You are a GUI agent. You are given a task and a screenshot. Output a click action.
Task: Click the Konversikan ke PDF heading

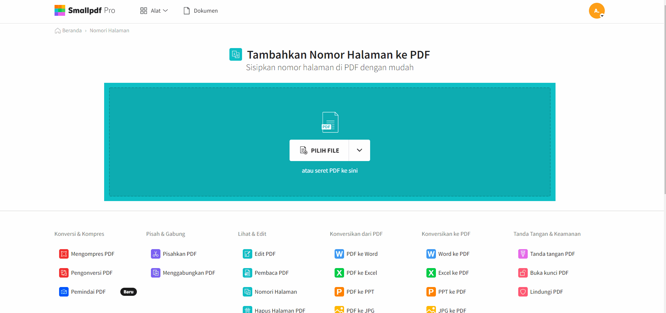(x=446, y=234)
